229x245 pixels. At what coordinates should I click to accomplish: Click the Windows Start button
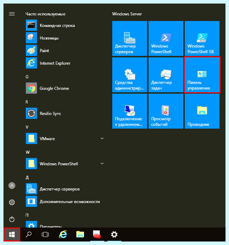tap(12, 235)
